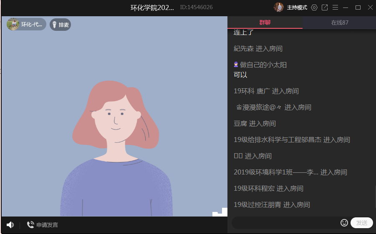Click the host avatar in title bar
This screenshot has width=376, height=234.
[278, 7]
